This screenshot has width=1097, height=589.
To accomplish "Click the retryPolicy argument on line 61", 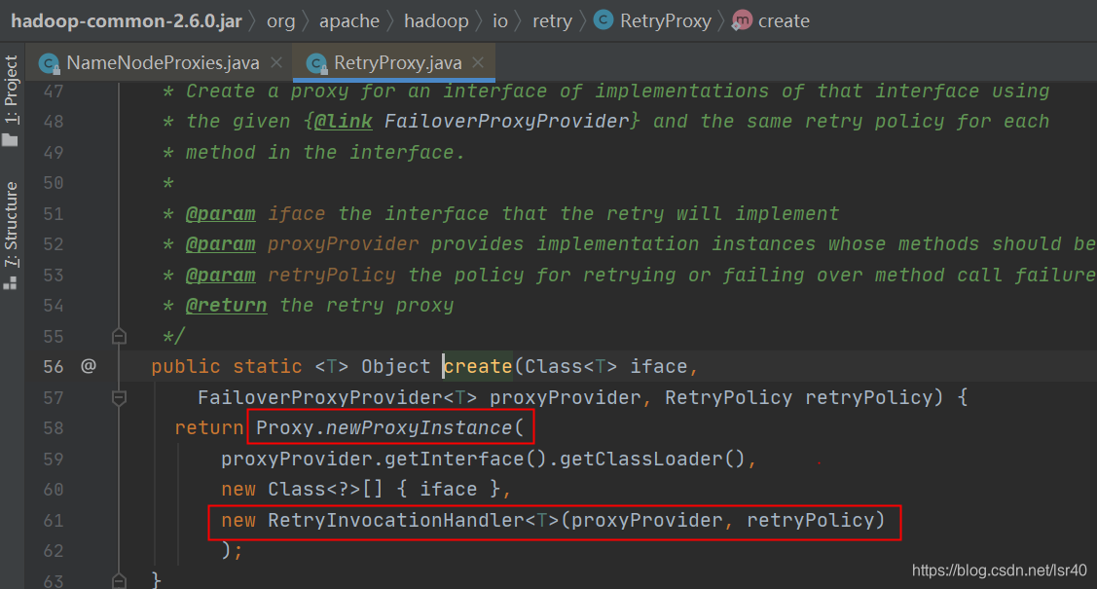I will pyautogui.click(x=810, y=521).
